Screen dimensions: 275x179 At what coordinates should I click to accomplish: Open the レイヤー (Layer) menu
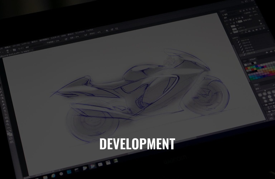(x=26, y=43)
